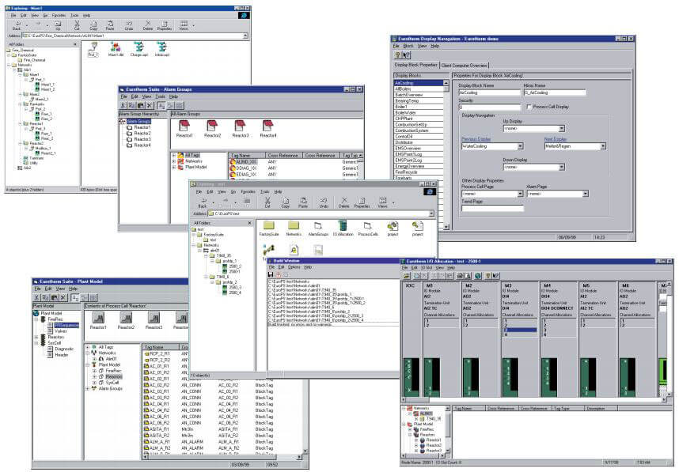679x472 pixels.
Task: Open the Down Display dropdown
Action: (x=563, y=167)
